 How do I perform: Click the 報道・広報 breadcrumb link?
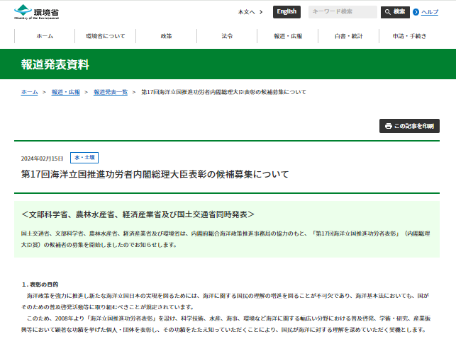tap(66, 92)
